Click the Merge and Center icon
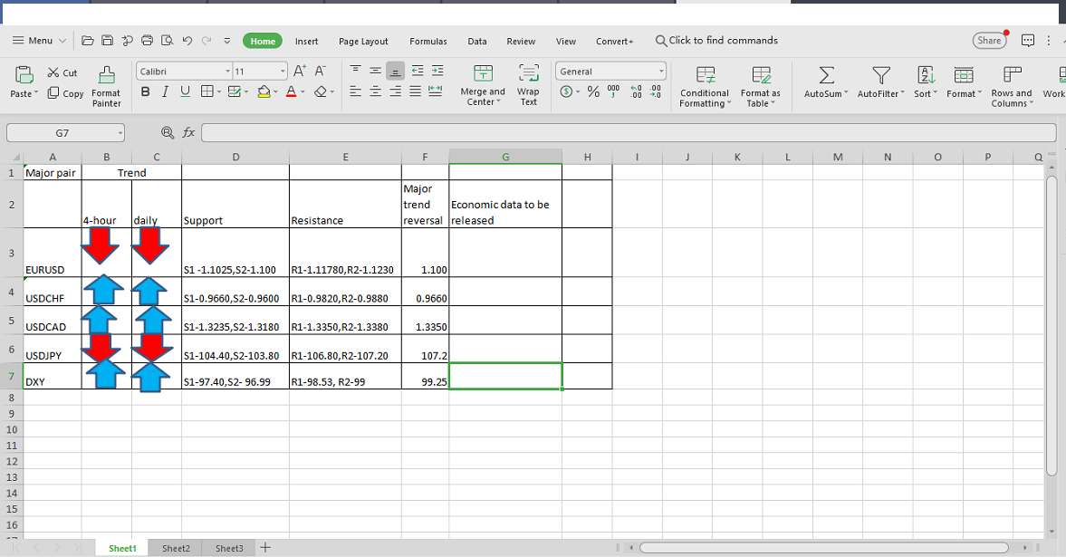1066x557 pixels. tap(484, 74)
